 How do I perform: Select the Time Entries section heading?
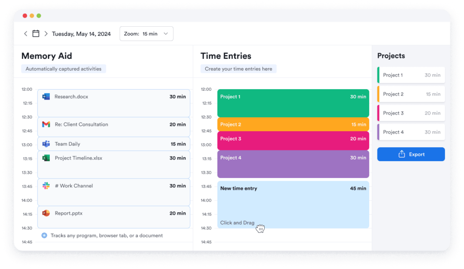226,56
